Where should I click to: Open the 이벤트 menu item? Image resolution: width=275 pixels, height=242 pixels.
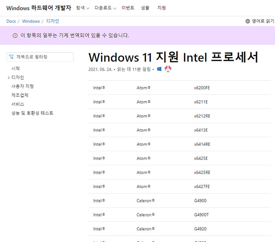(x=128, y=8)
